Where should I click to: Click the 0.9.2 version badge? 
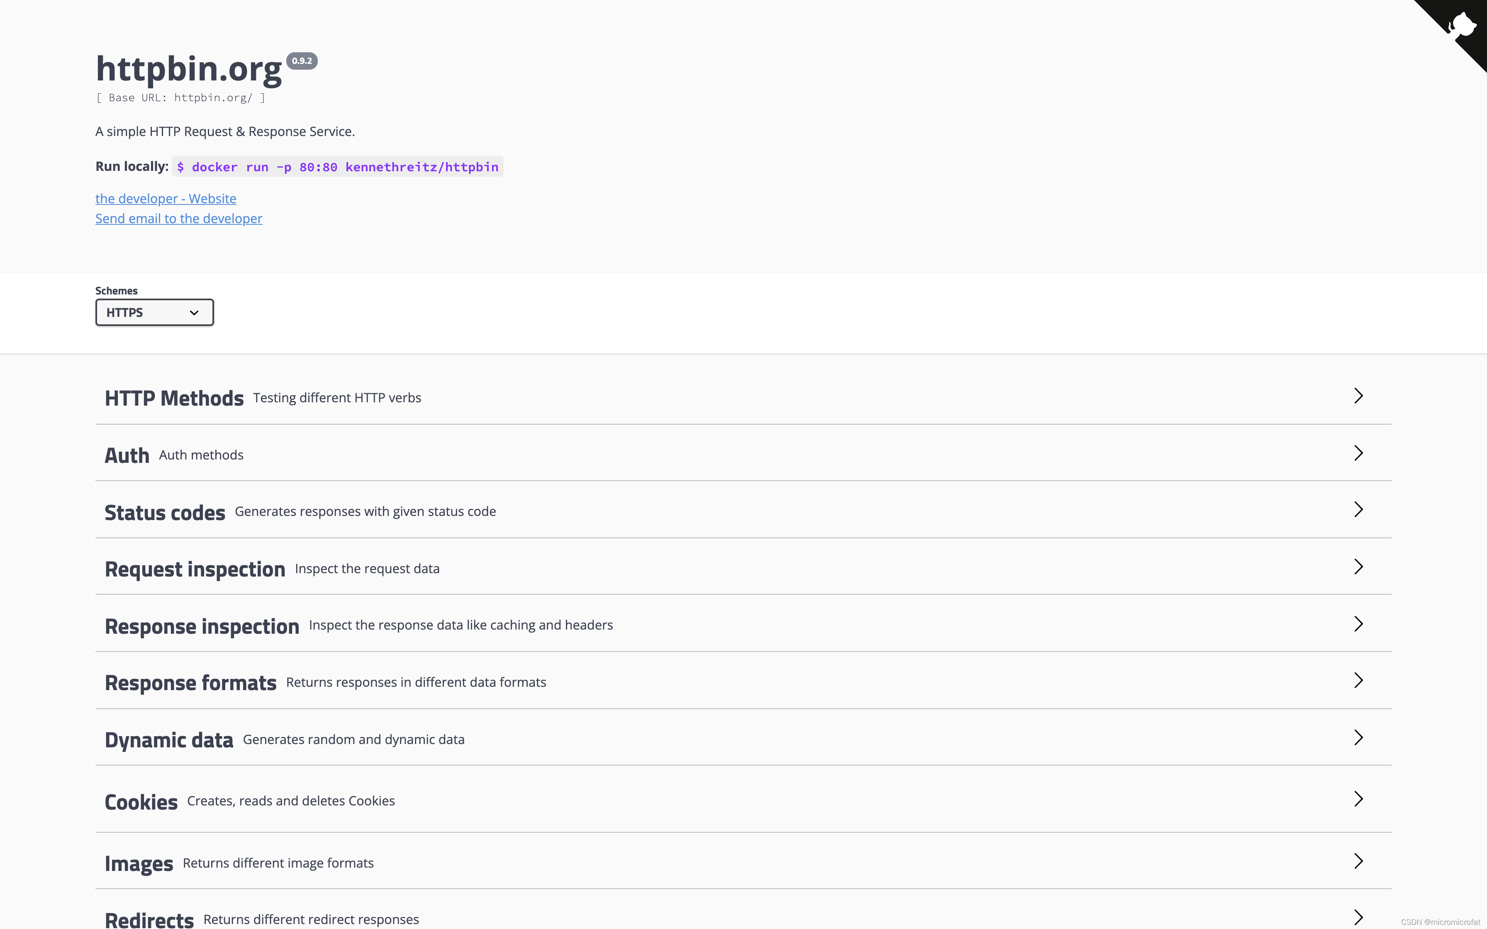click(x=302, y=61)
